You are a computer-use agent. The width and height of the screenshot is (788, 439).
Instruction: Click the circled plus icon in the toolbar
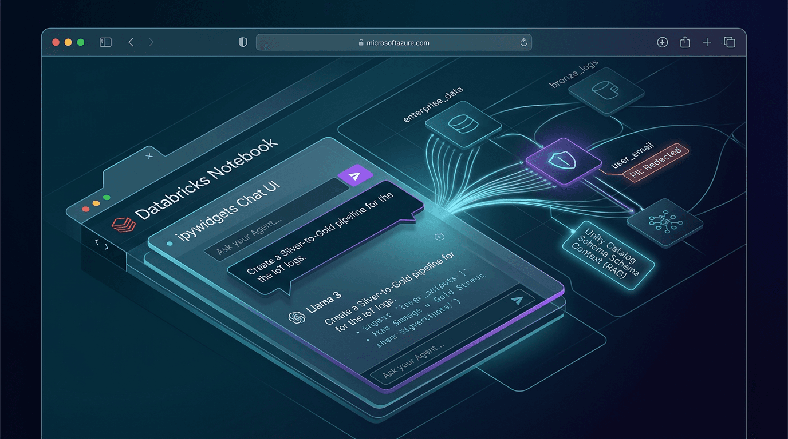pos(663,42)
